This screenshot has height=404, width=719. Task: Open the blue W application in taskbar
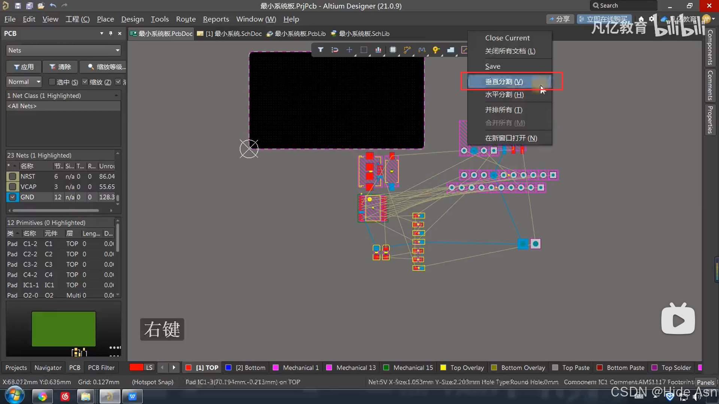click(132, 397)
